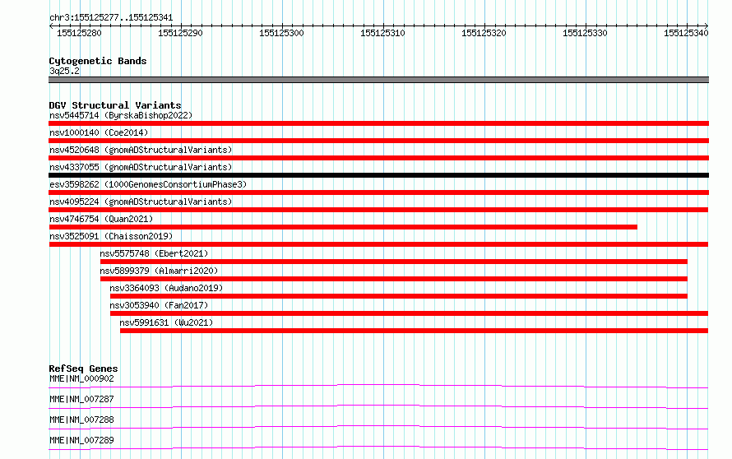Click ruler tick label 155125300
Screen dimensions: 732x459
pos(281,33)
